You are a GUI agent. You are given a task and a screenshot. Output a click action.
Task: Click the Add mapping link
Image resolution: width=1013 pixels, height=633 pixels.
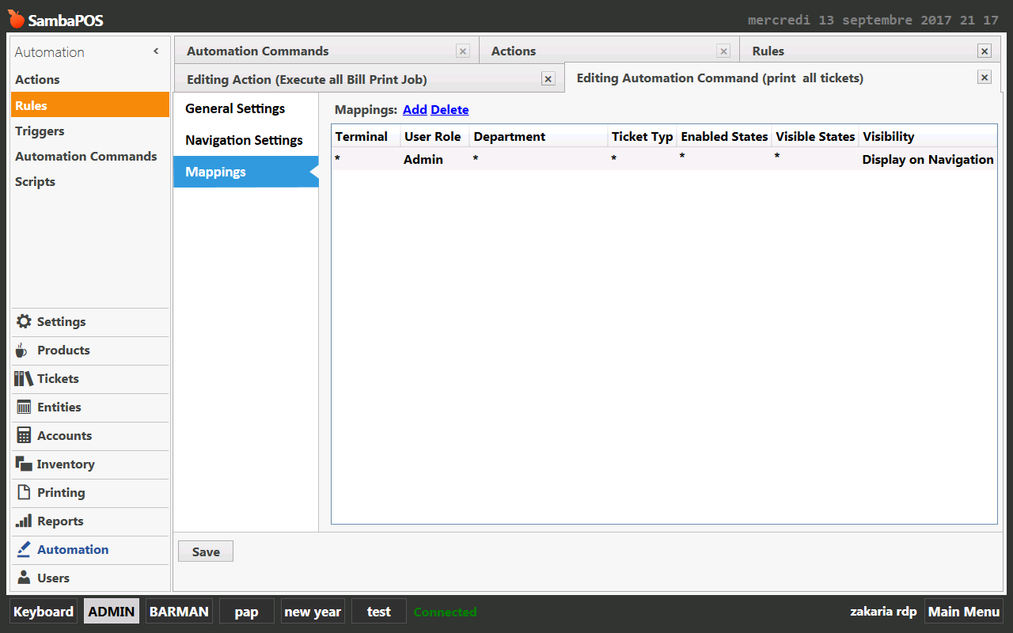pos(415,110)
